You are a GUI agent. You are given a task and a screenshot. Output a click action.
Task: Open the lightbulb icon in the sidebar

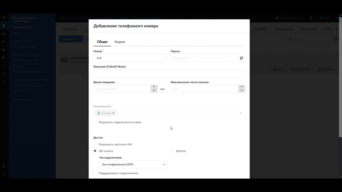(4, 66)
